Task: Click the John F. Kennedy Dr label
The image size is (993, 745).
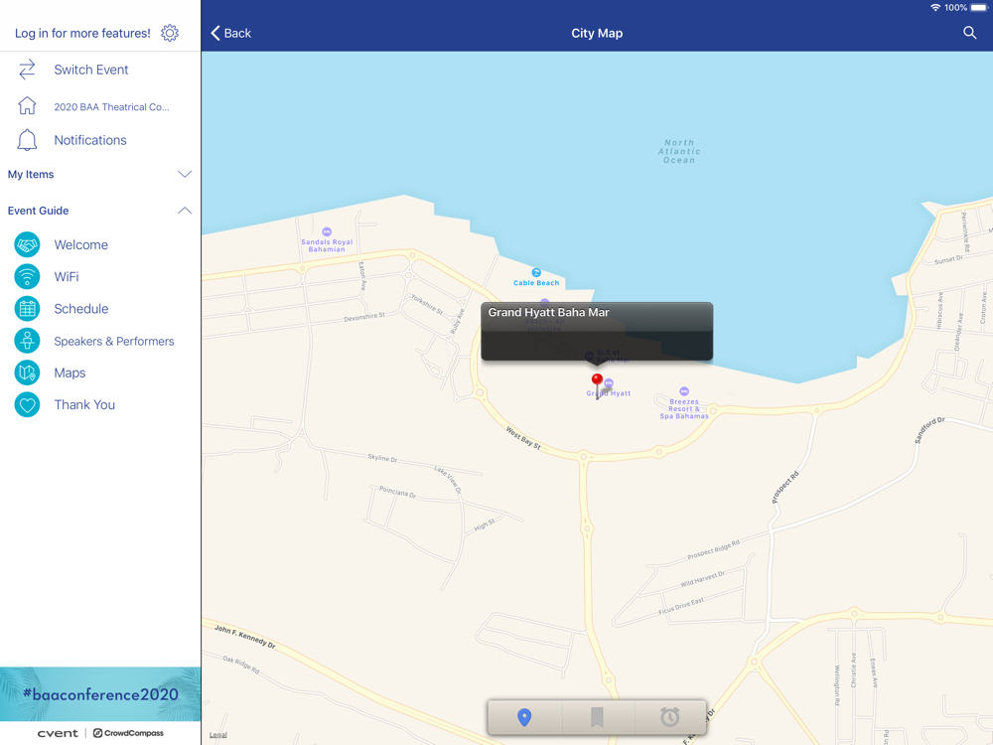Action: [245, 637]
